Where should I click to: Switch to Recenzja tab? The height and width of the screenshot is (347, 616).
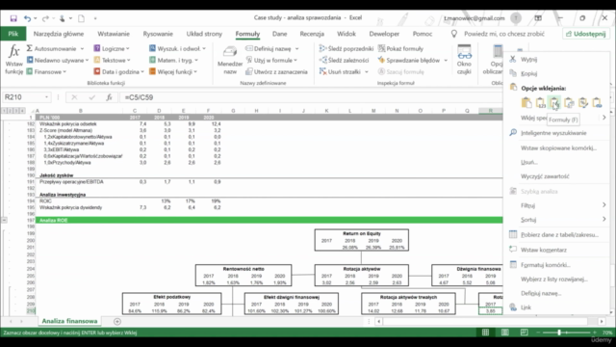[312, 34]
